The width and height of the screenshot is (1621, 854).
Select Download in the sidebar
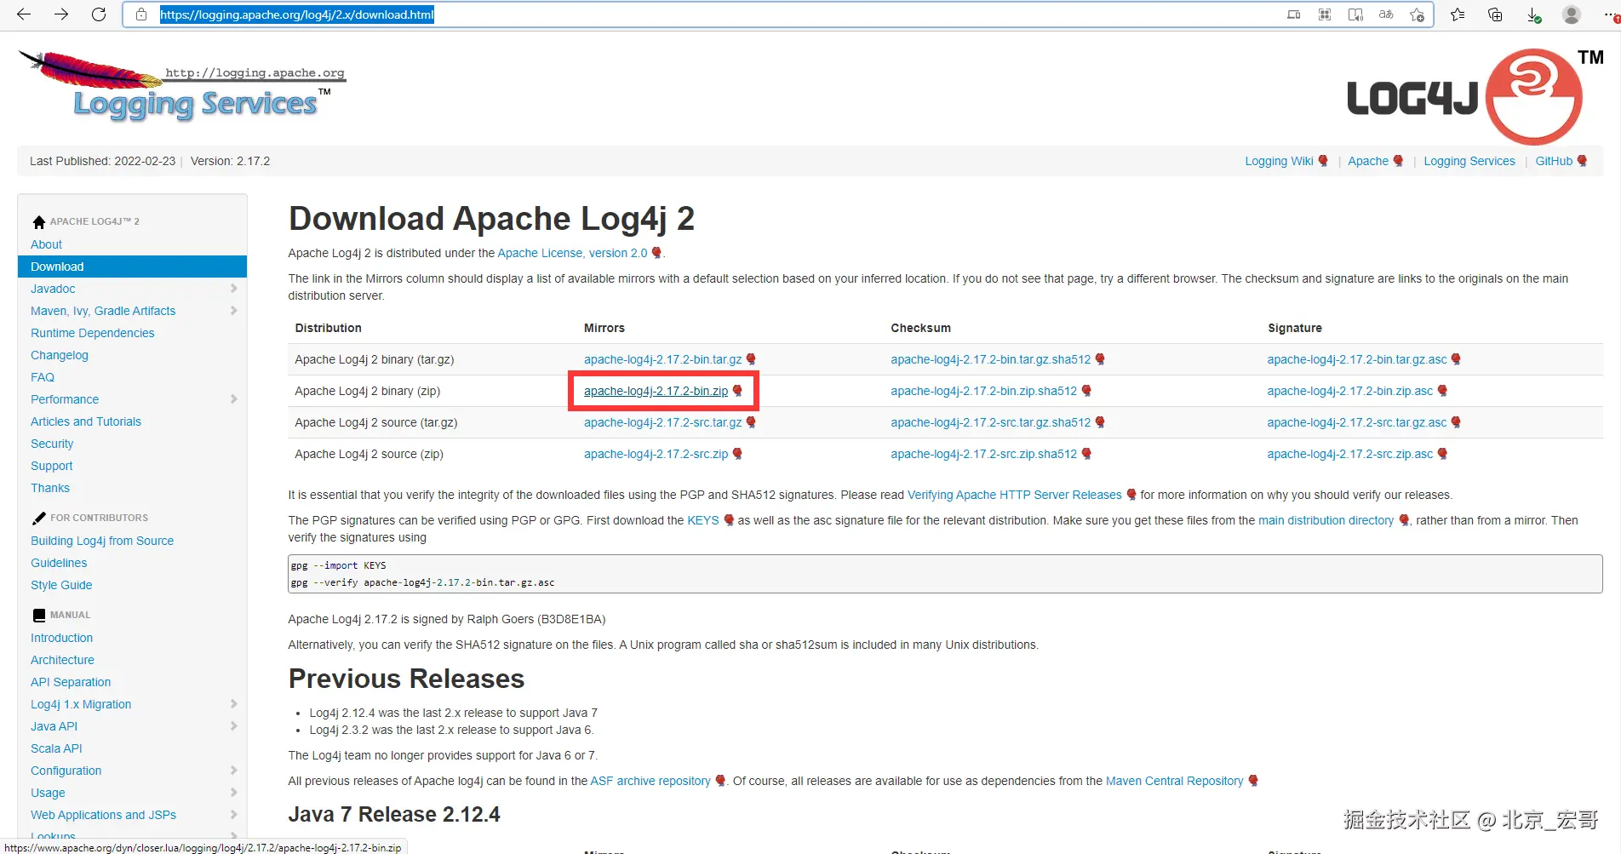click(x=132, y=267)
